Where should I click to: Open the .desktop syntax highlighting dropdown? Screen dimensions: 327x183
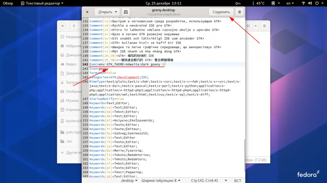129,180
